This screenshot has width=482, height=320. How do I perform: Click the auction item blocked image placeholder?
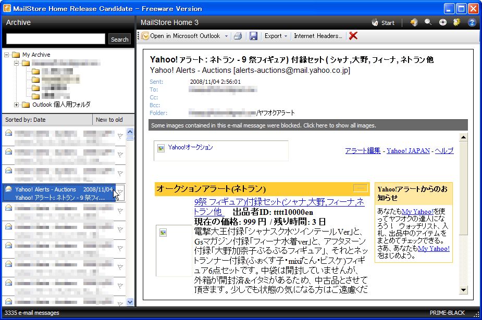tap(174, 251)
